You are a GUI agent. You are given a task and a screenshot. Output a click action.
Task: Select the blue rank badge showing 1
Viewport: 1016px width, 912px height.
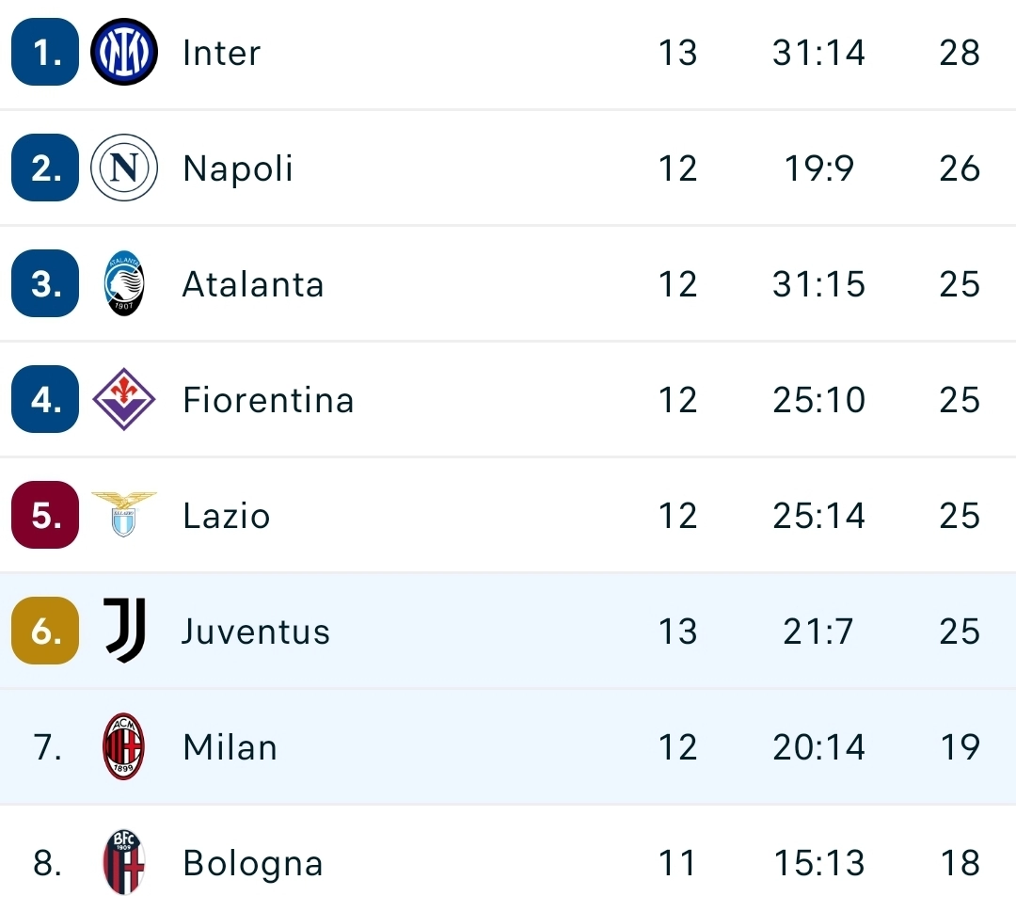tap(43, 53)
